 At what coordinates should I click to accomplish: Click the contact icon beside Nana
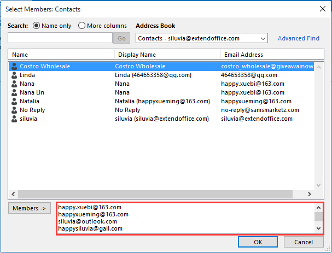tap(14, 84)
